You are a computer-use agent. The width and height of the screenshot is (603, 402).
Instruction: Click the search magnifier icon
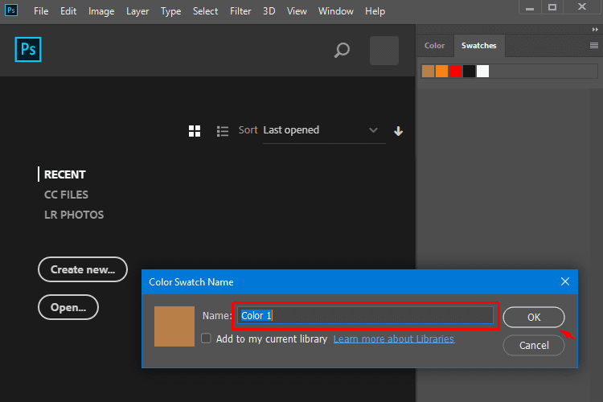[x=342, y=50]
